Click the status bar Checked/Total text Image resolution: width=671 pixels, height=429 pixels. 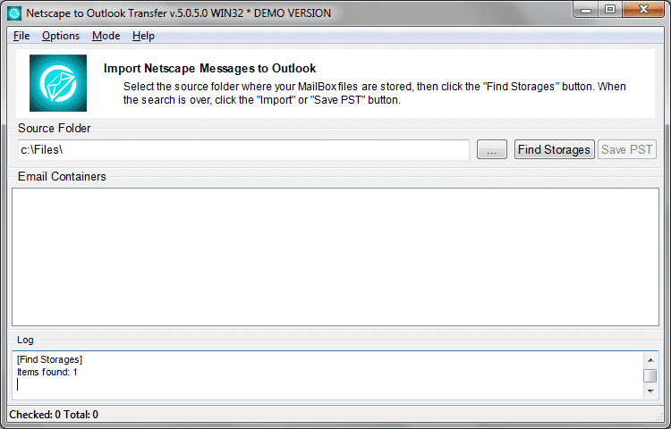point(54,415)
